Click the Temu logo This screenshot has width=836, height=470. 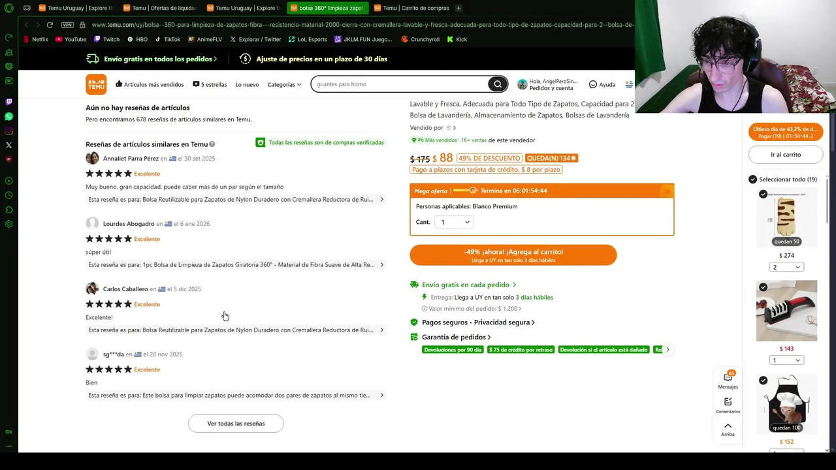[x=96, y=84]
